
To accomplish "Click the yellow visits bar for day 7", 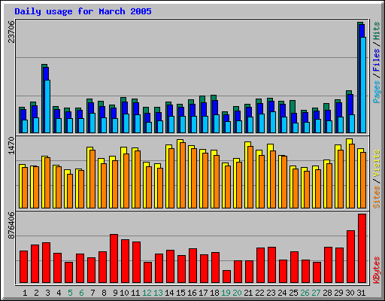I will tap(89, 178).
